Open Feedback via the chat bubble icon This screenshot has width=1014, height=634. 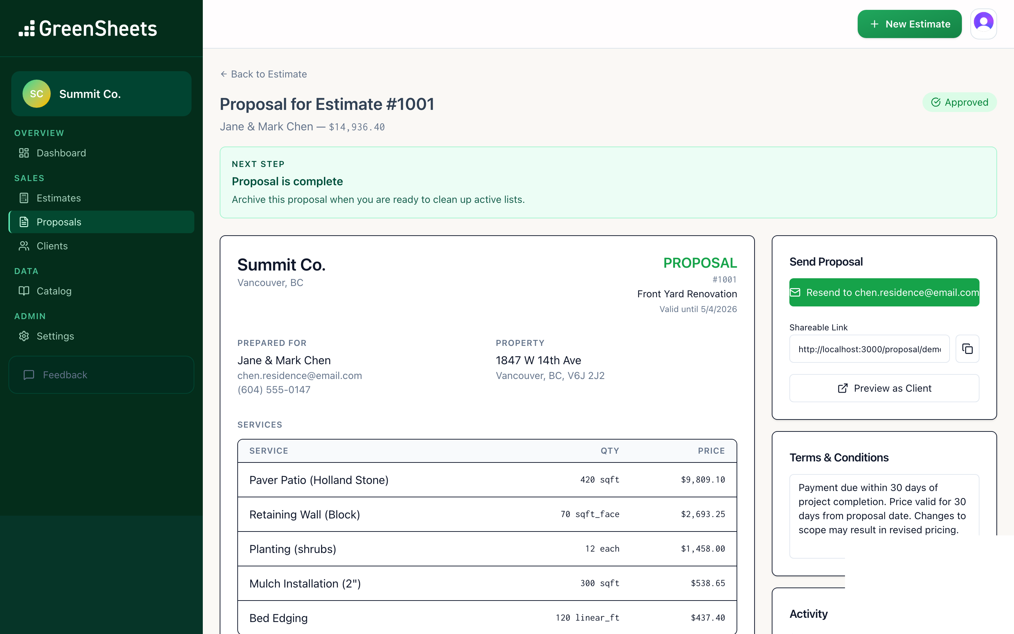(29, 375)
